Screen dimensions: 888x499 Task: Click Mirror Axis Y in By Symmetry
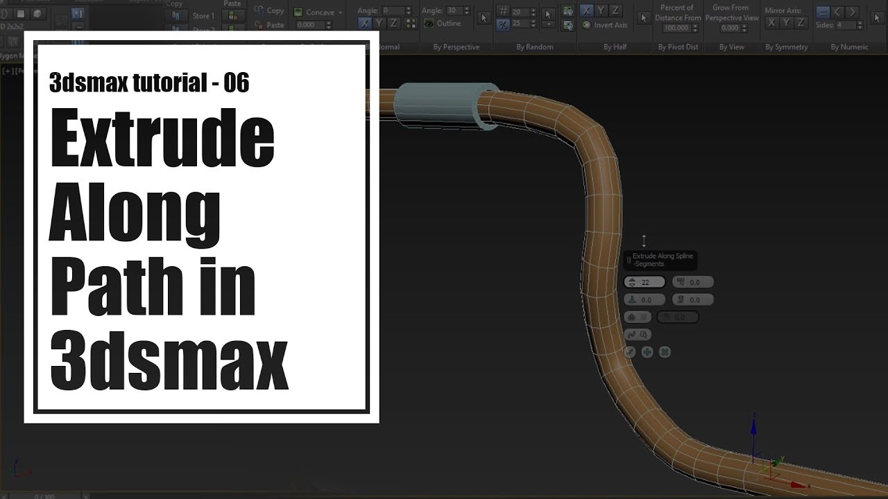tap(786, 23)
